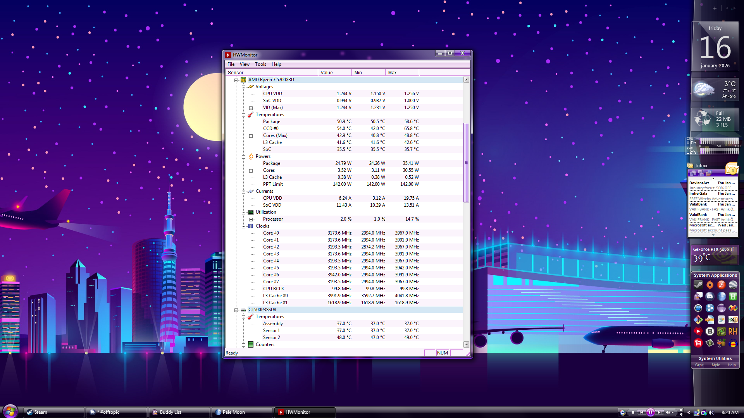Click the green Counters icon
The image size is (744, 418).
click(251, 344)
